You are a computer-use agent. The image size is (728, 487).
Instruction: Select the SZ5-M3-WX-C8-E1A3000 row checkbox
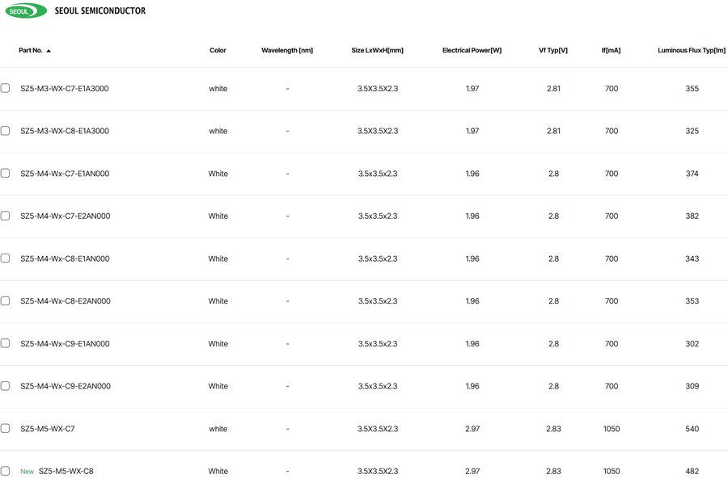pos(5,131)
